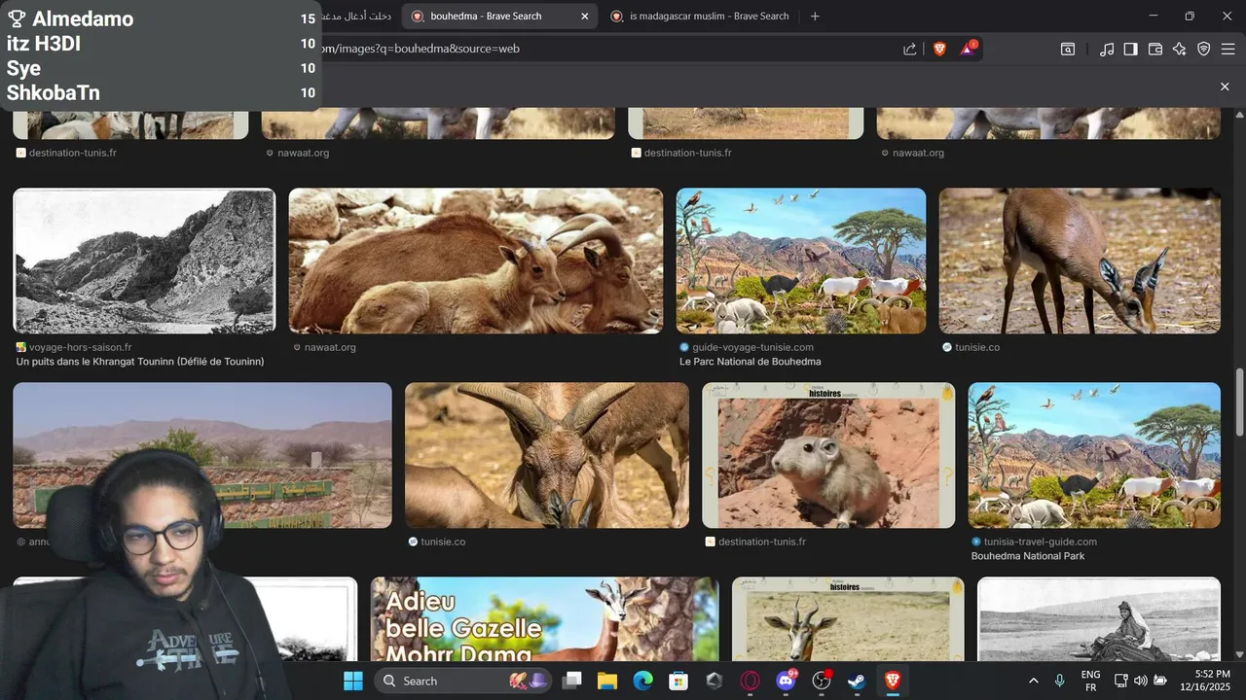Image resolution: width=1246 pixels, height=700 pixels.
Task: Click Brave browser icon on taskbar
Action: [892, 681]
